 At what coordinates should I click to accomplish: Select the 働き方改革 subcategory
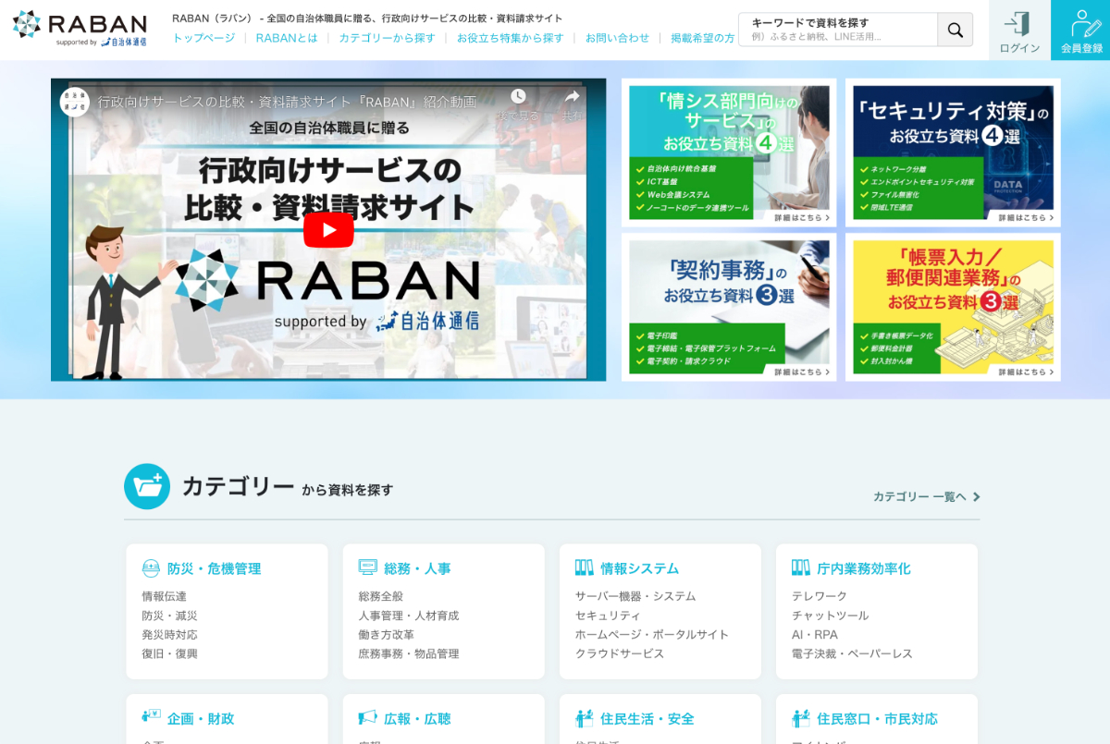pyautogui.click(x=386, y=634)
